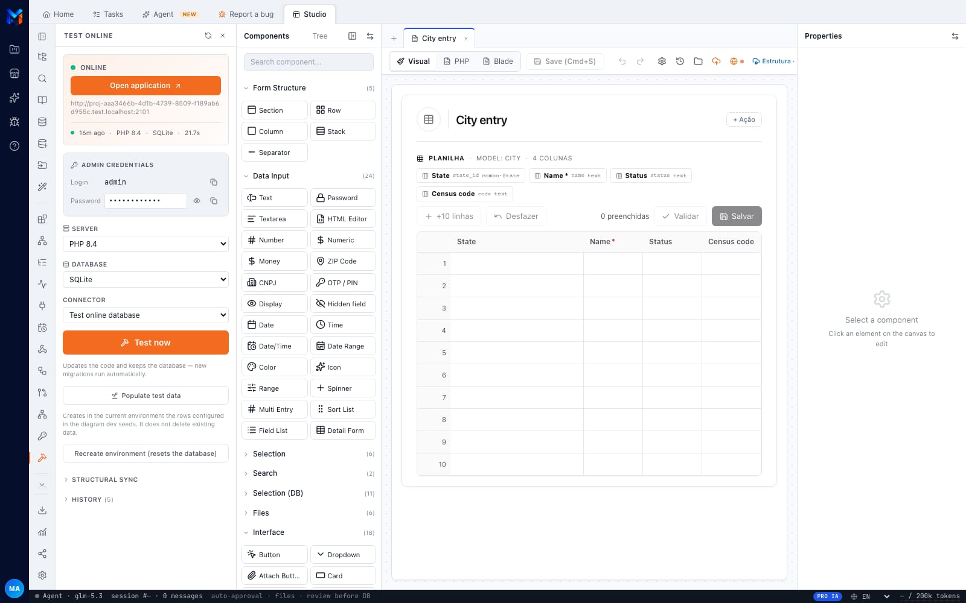966x603 pixels.
Task: Open the settings gear in editor toolbar
Action: pyautogui.click(x=662, y=61)
